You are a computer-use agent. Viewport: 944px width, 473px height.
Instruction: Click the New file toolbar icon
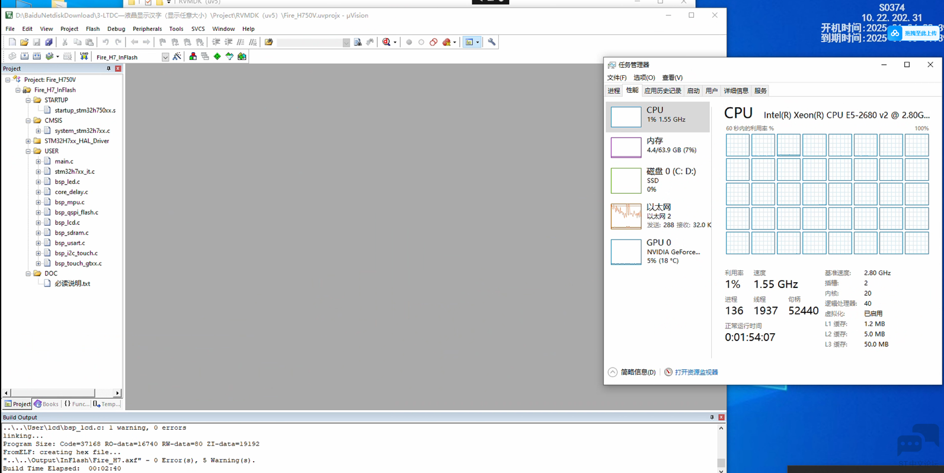12,42
